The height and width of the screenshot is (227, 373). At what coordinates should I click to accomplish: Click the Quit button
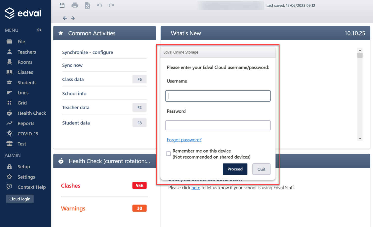[261, 169]
